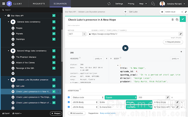Create a new Project
188x117 pixels.
[56, 113]
